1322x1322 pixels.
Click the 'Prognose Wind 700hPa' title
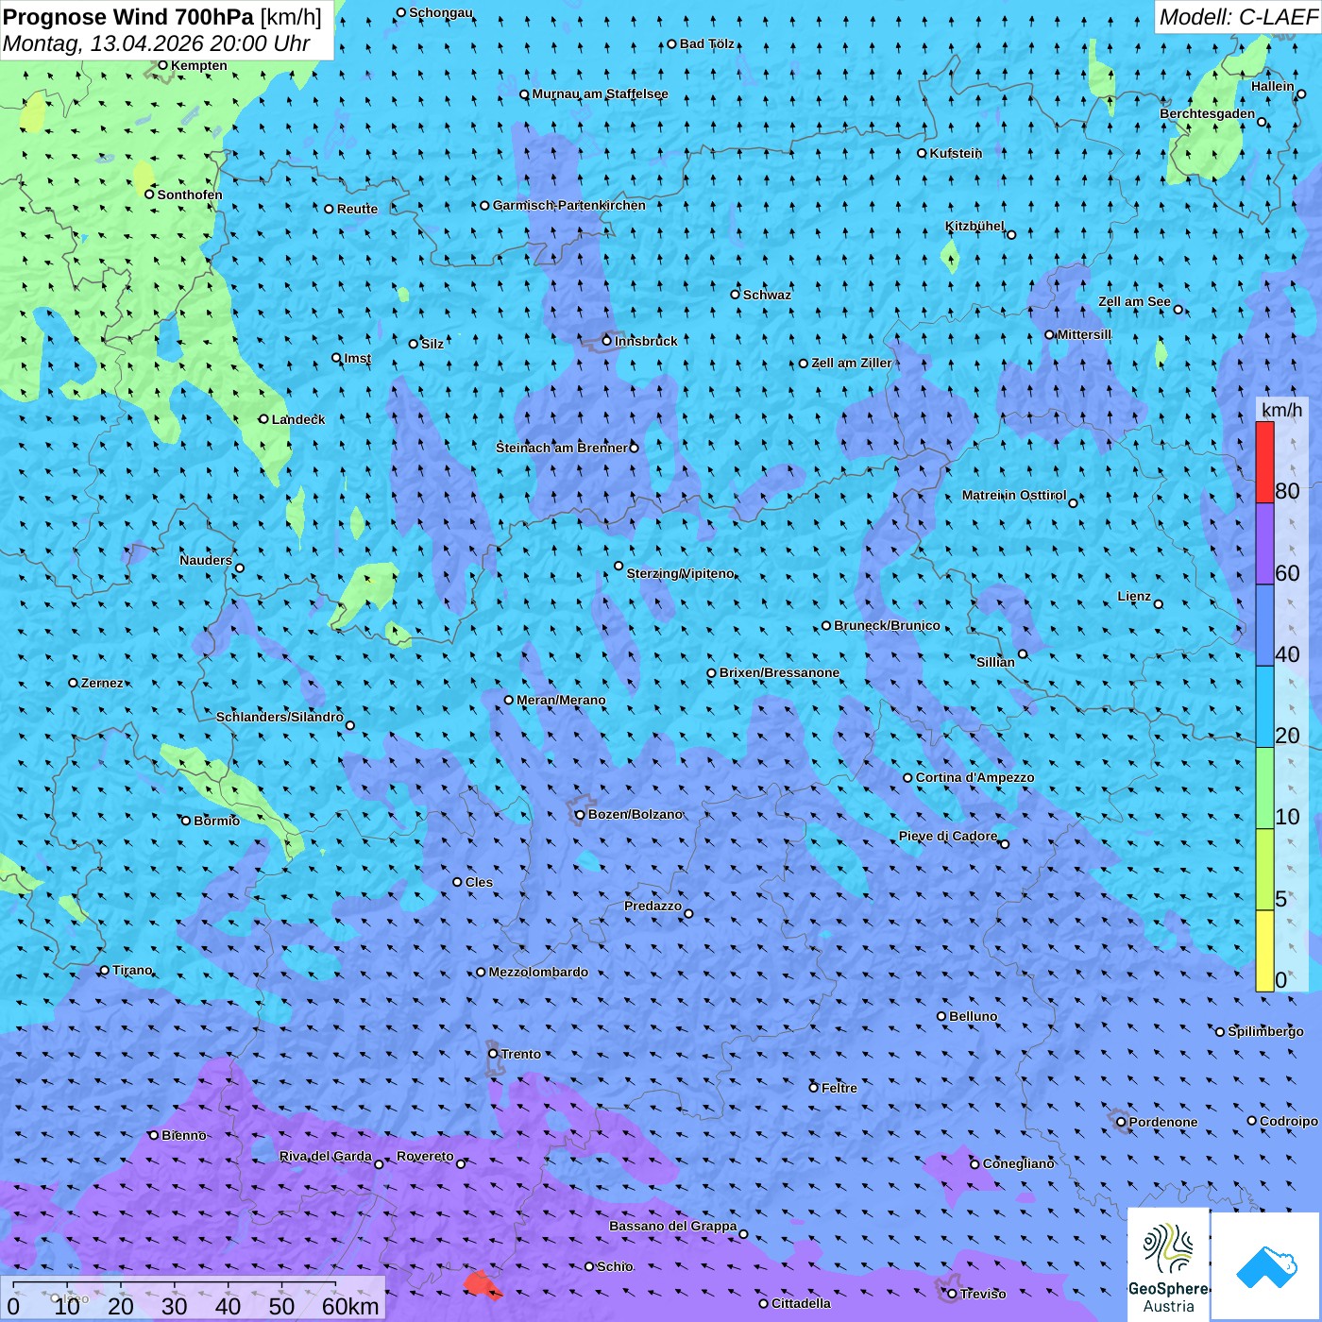pos(128,17)
